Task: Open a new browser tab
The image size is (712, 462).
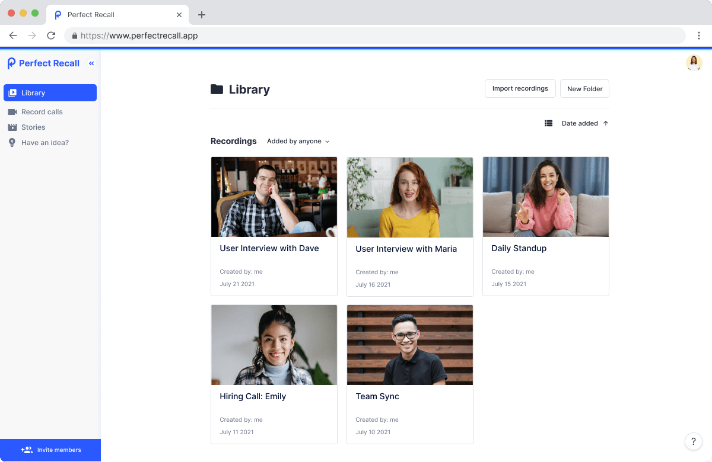Action: click(x=202, y=15)
